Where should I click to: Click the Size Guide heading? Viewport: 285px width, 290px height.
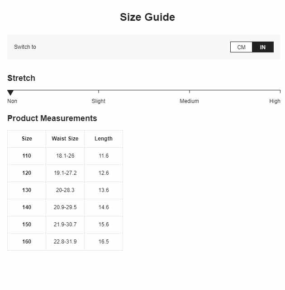coord(147,17)
